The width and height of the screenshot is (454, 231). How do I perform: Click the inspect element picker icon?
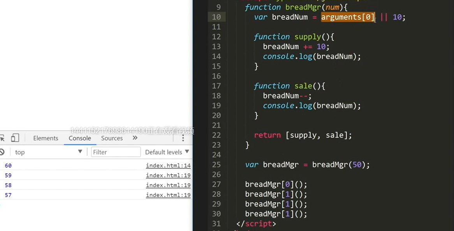(x=2, y=138)
